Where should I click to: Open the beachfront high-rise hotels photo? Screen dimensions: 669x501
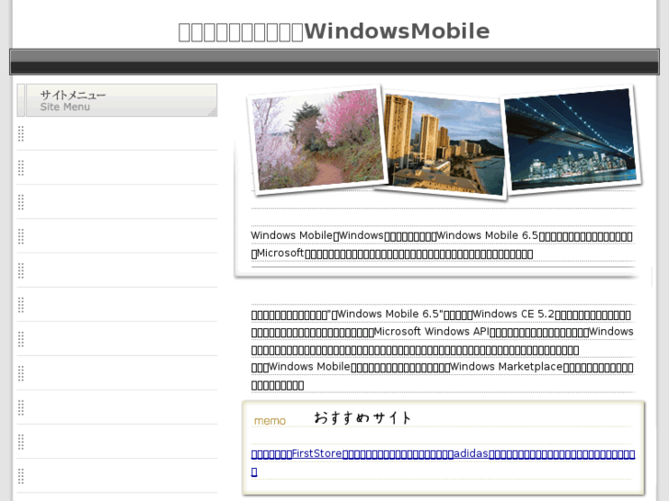[x=444, y=145]
